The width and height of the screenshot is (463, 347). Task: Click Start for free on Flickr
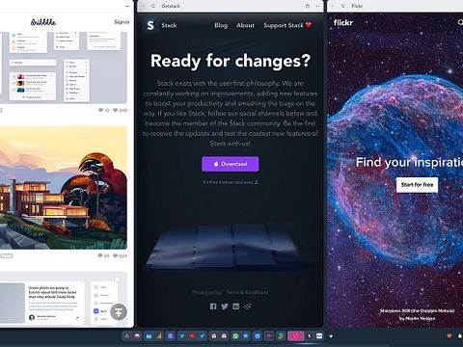(x=417, y=185)
